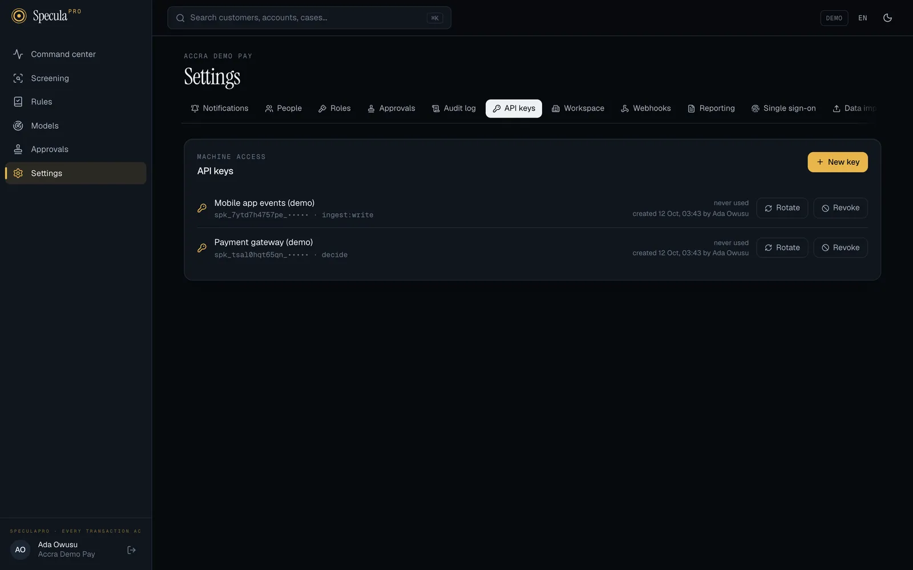Open the Audit log tab

coord(454,108)
